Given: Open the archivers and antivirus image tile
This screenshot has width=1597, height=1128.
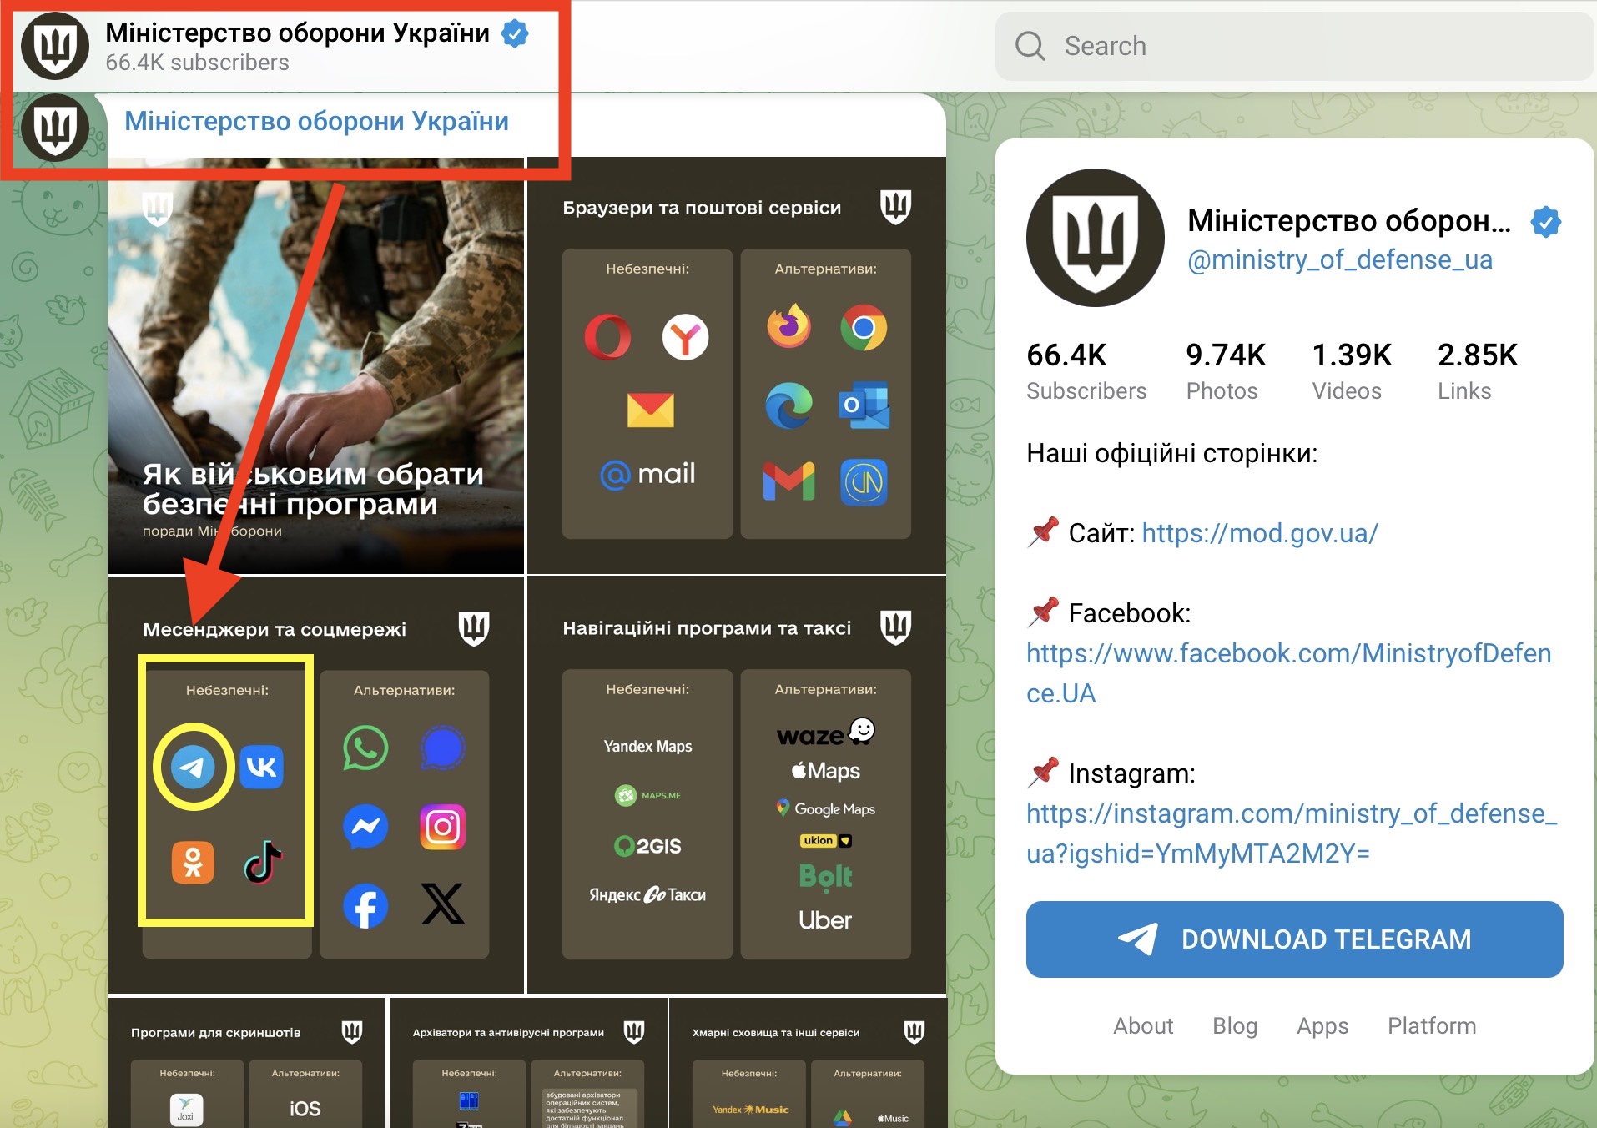Looking at the screenshot, I should click(528, 1063).
